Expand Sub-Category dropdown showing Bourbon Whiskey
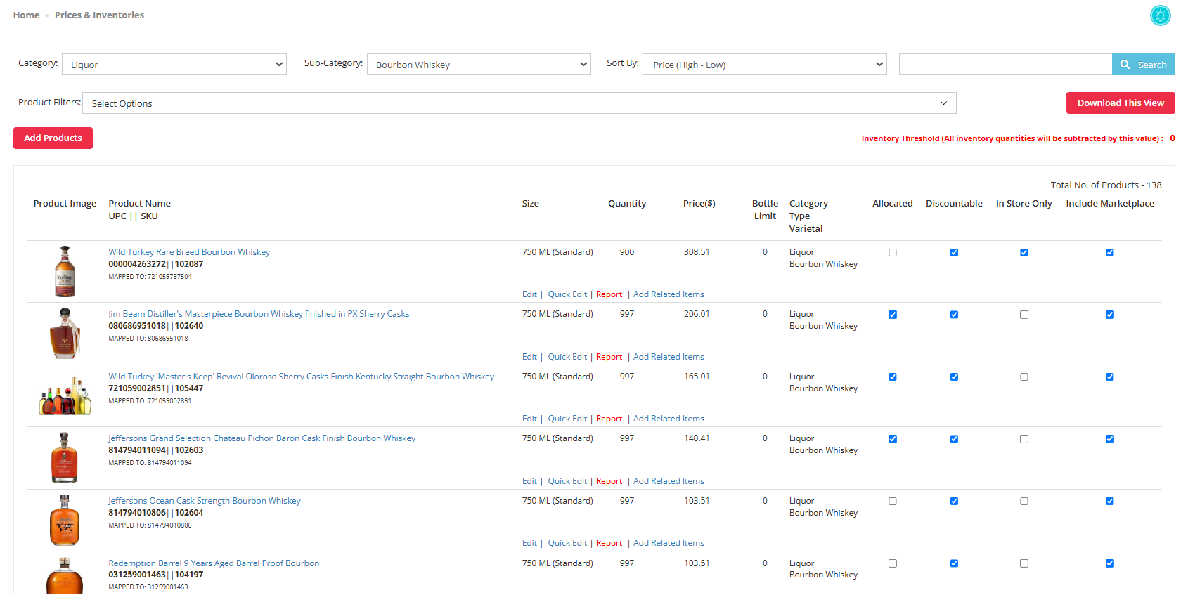1188x595 pixels. click(x=479, y=65)
